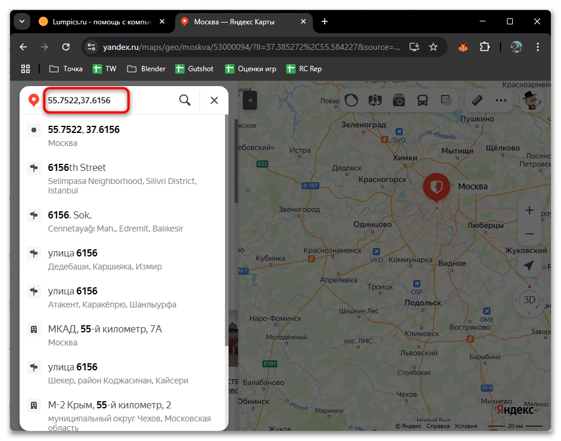Open the Blender bookmarks folder

tap(146, 69)
